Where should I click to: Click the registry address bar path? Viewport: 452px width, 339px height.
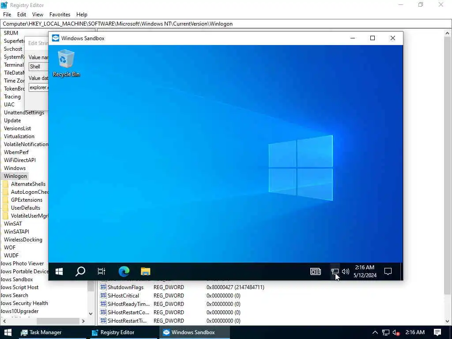[x=117, y=24]
